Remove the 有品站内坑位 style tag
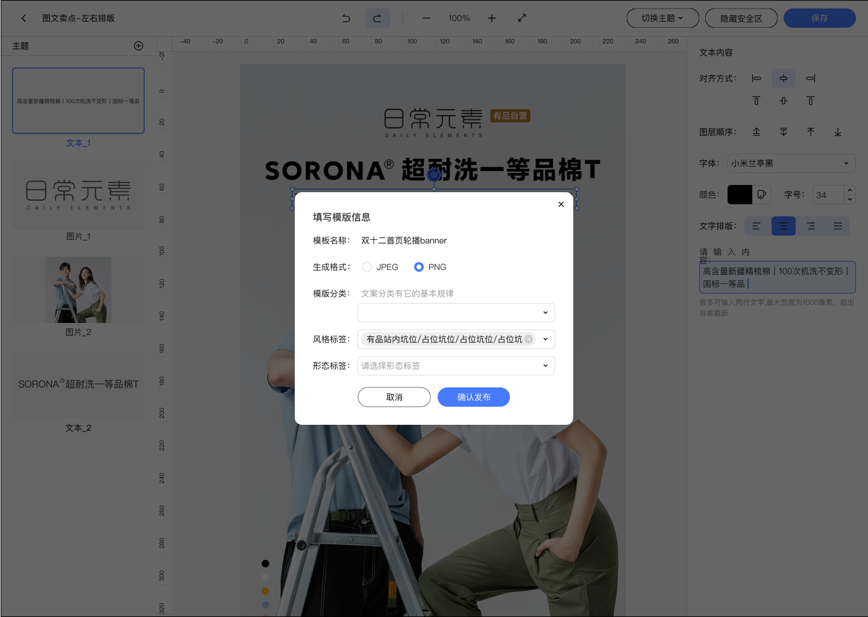The width and height of the screenshot is (868, 617). [x=529, y=339]
